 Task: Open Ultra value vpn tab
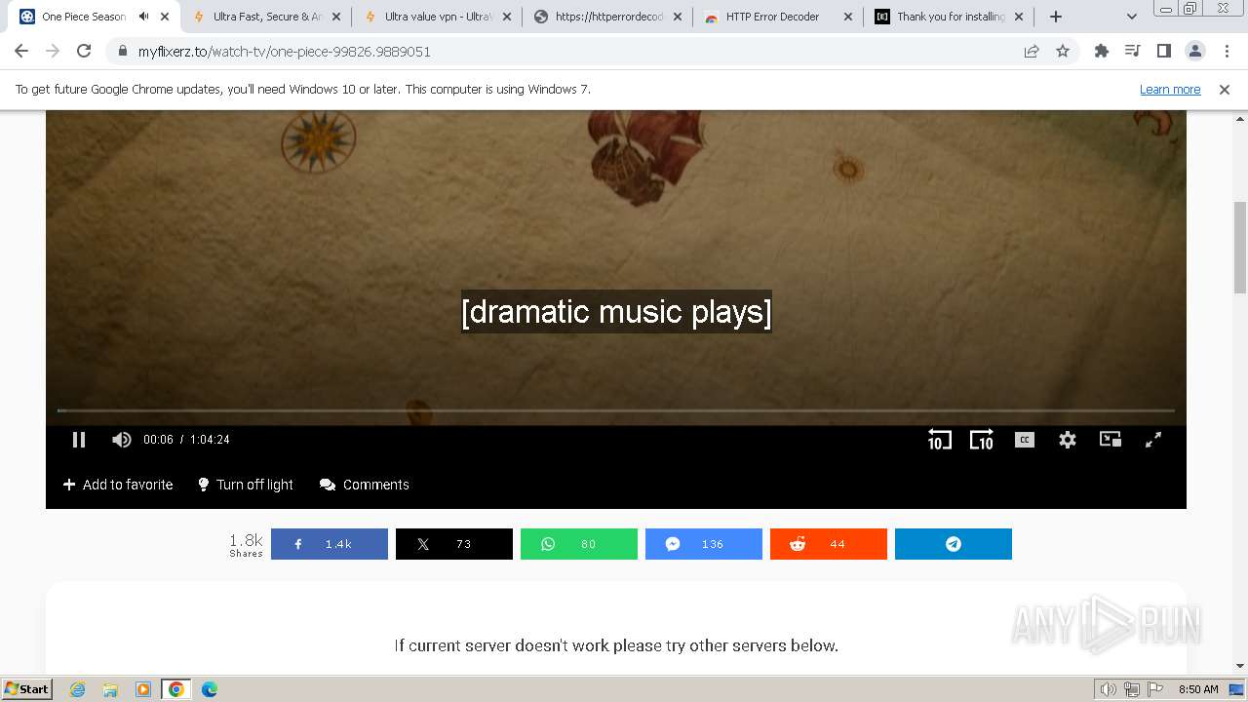pyautogui.click(x=427, y=17)
